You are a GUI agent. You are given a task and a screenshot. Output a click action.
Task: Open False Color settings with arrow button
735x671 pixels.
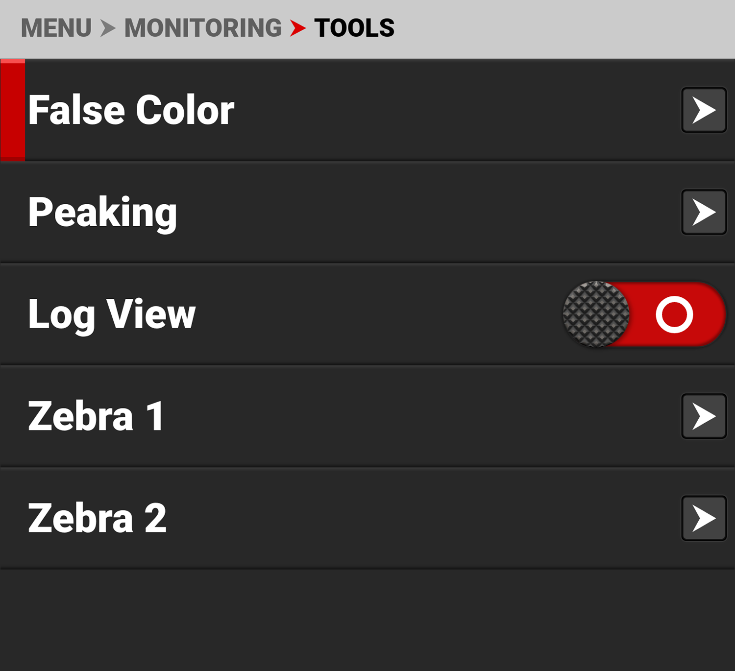(704, 110)
